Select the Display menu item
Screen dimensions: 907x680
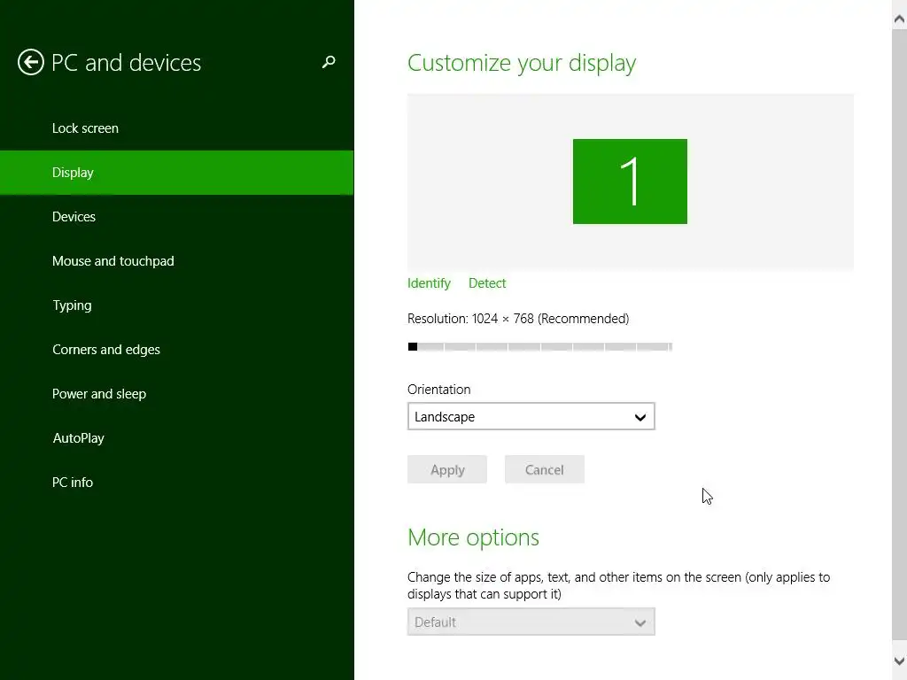pos(176,173)
